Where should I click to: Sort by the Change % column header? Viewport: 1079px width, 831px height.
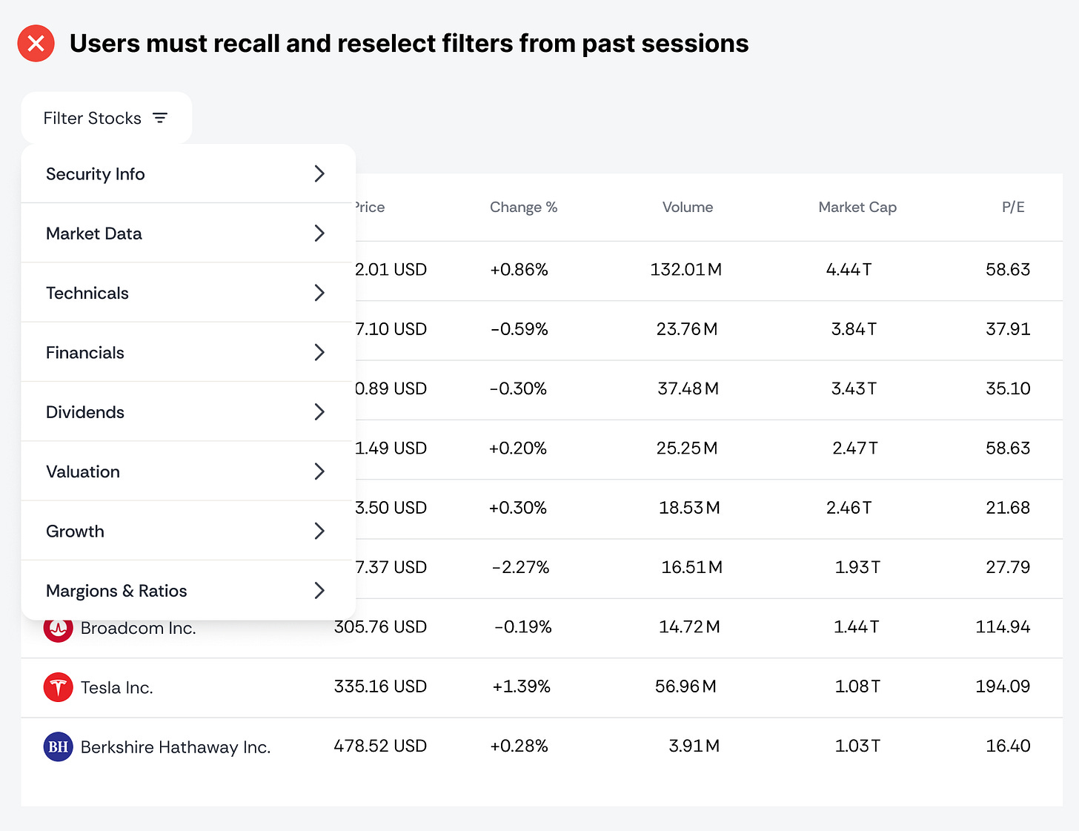click(523, 208)
